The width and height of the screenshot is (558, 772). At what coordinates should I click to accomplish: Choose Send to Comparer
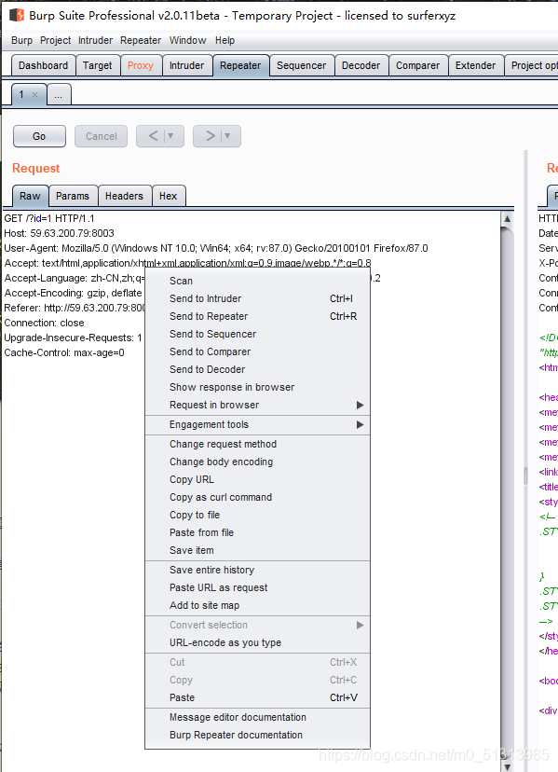pyautogui.click(x=257, y=352)
